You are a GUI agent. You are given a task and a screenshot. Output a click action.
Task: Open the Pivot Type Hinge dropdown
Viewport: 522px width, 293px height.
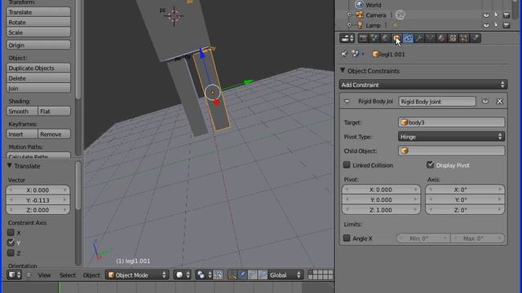(x=451, y=137)
